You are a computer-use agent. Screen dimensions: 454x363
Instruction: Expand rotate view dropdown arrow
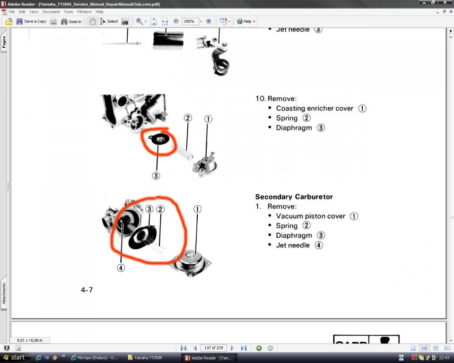click(x=229, y=21)
